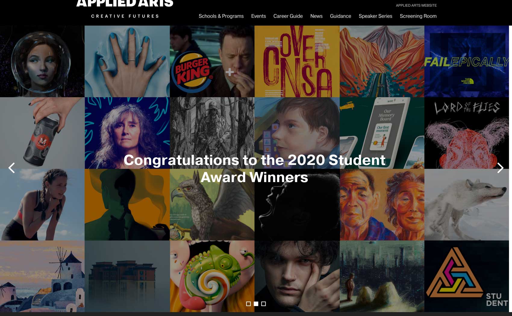Follow the Applied Arts Website link
The image size is (512, 316).
click(x=416, y=5)
